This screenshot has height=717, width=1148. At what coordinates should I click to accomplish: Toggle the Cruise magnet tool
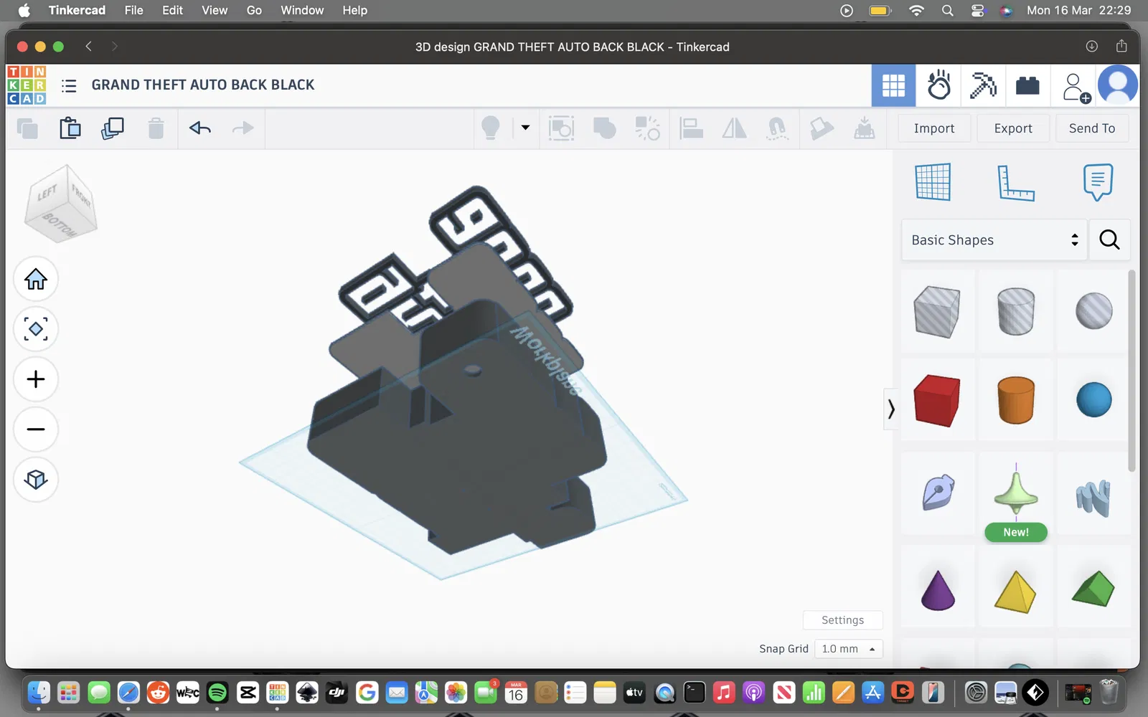[777, 128]
